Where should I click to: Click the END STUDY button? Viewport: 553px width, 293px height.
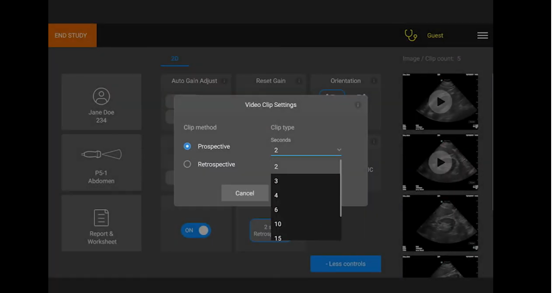click(x=72, y=35)
